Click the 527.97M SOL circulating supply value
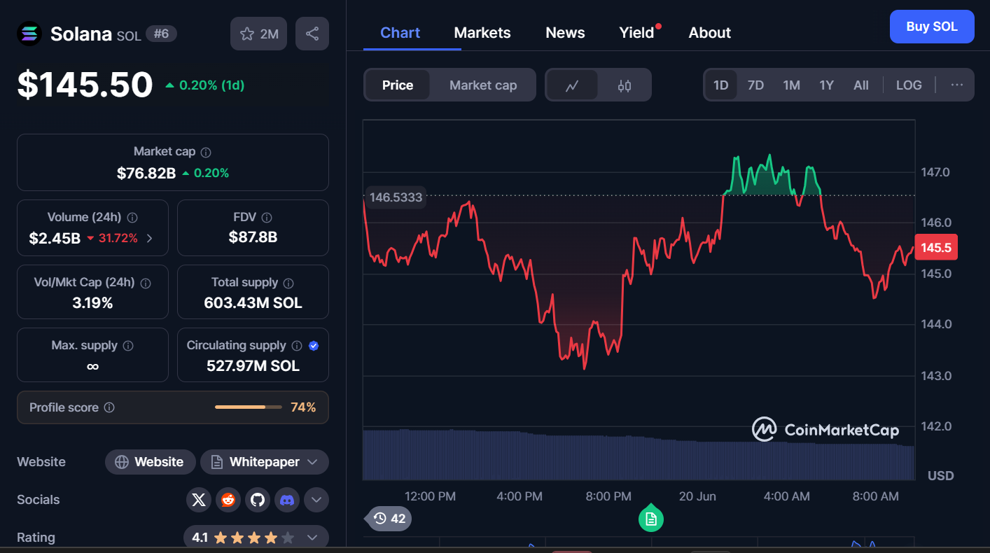 point(253,366)
